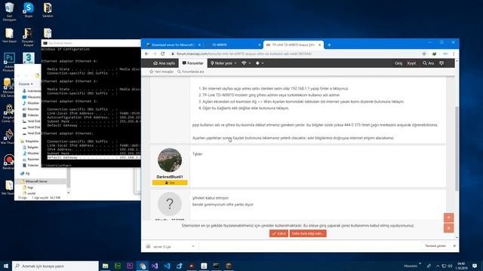The width and height of the screenshot is (483, 271).
Task: Click the lower orange arrow button
Action: [x=448, y=228]
